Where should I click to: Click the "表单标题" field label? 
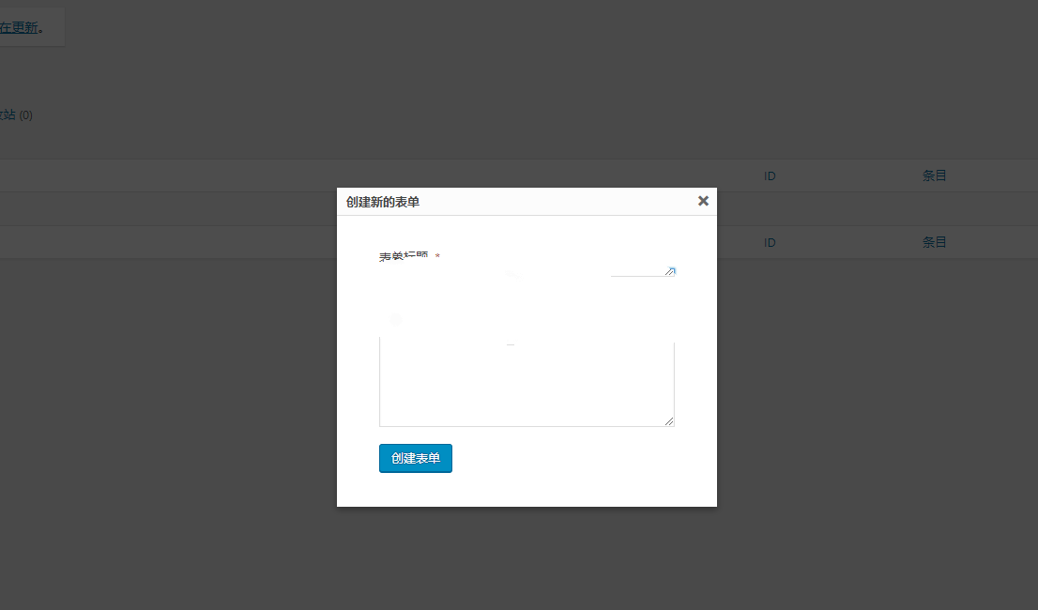click(x=404, y=256)
